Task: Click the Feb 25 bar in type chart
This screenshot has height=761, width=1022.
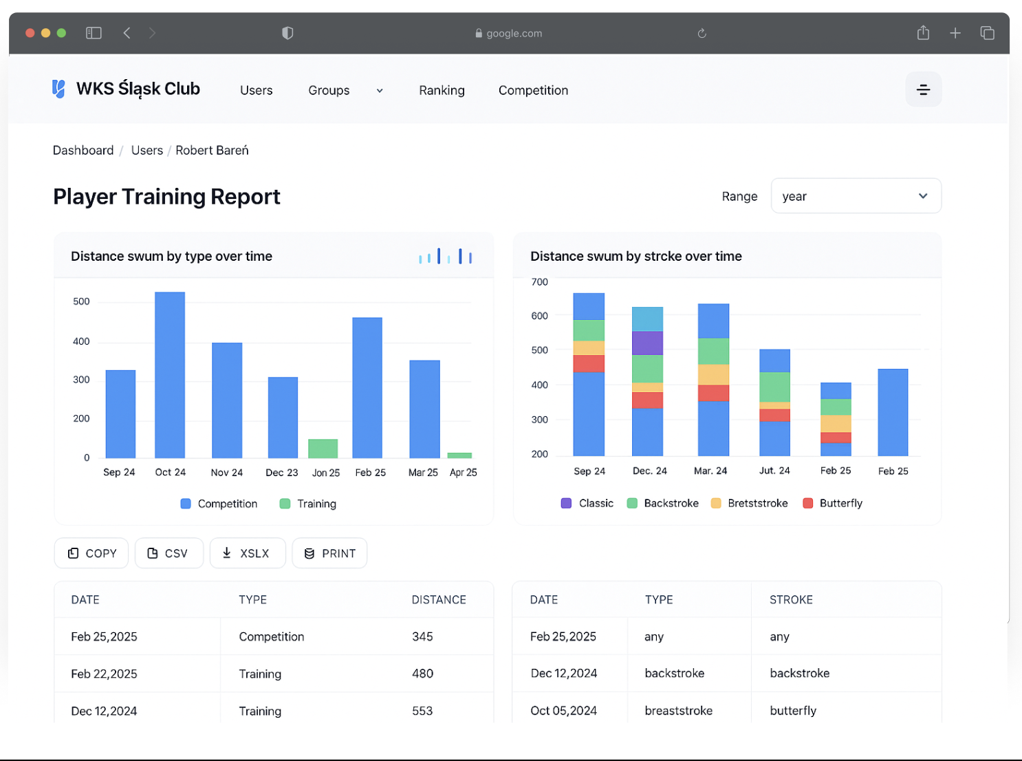Action: click(x=367, y=387)
